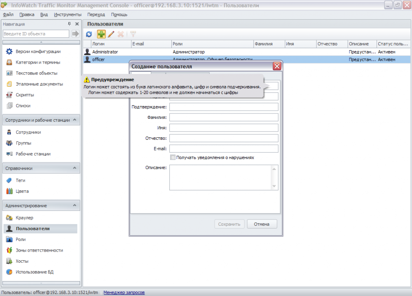Click the filter funnel icon in toolbar
Viewport: 412px width, 296px height.
click(133, 34)
